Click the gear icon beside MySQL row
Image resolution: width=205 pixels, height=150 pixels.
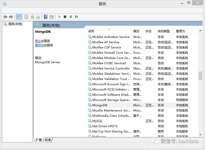coord(90,121)
